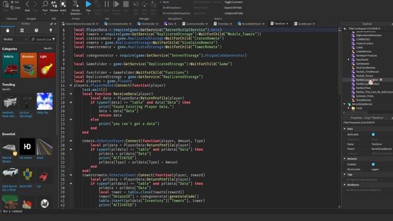Collapse the Data section in Properties
This screenshot has width=393, height=221.
coord(344,129)
